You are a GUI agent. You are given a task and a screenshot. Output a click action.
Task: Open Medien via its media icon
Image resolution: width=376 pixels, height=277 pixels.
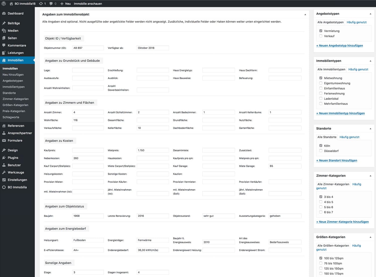(x=4, y=31)
